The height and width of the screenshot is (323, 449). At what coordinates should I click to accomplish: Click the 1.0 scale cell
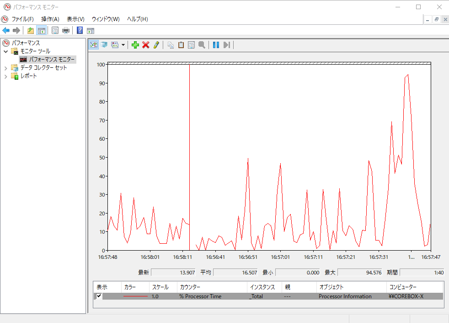click(155, 296)
